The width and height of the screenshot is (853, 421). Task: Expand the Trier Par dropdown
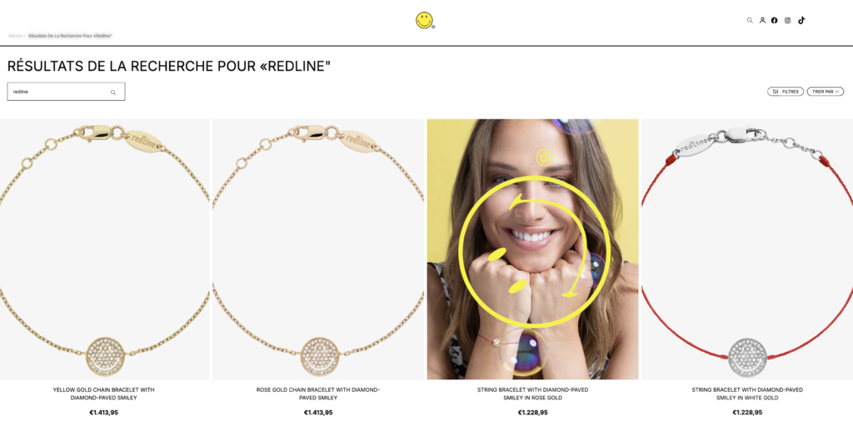[826, 92]
